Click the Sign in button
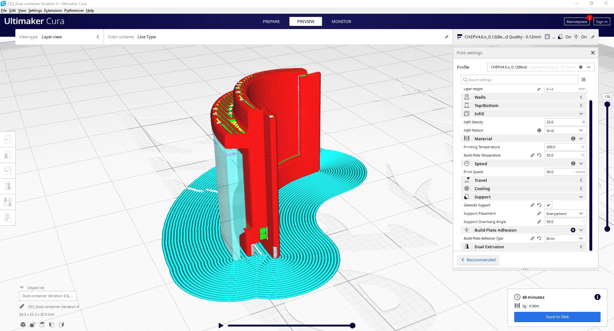This screenshot has height=331, width=614. 602,21
